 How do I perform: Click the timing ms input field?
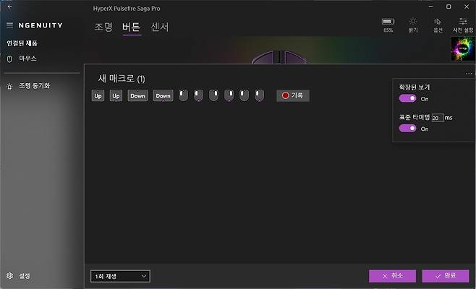click(x=438, y=117)
